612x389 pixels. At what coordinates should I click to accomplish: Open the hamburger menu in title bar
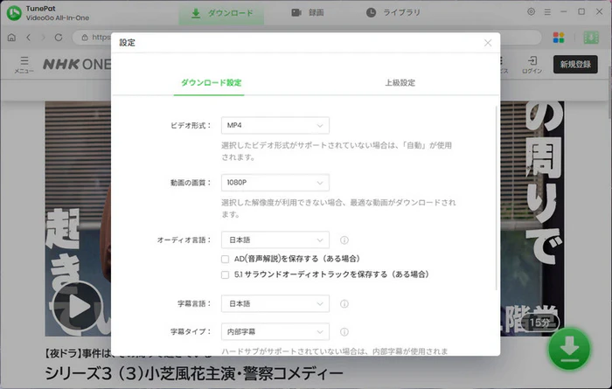(x=547, y=12)
